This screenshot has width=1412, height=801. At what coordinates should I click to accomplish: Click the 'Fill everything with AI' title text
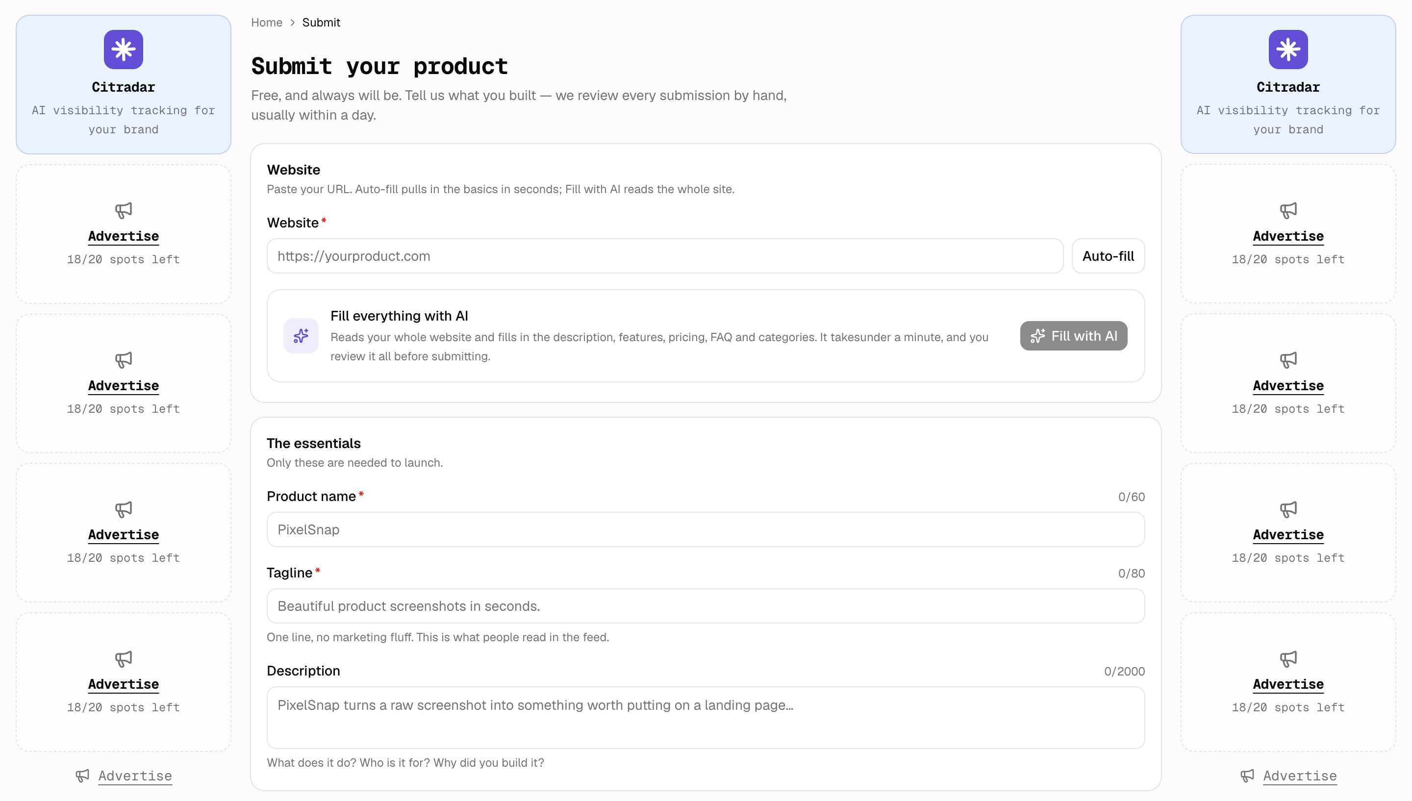point(399,316)
